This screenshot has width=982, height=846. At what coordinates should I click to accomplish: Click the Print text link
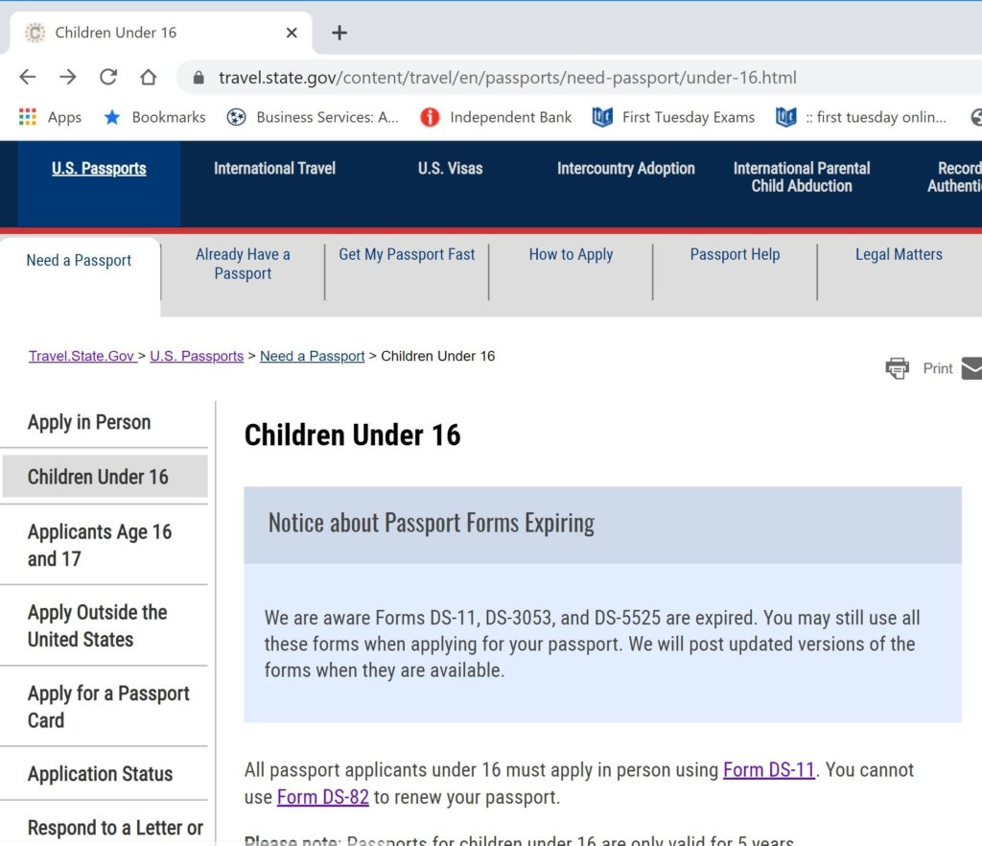coord(938,368)
